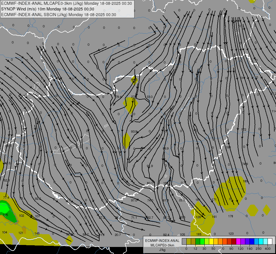Screen dimensions: 276x254
Task: Click the 77.4 map value
Action: pyautogui.click(x=6, y=198)
